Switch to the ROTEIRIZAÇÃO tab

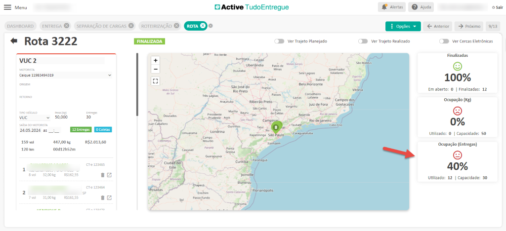coord(157,26)
